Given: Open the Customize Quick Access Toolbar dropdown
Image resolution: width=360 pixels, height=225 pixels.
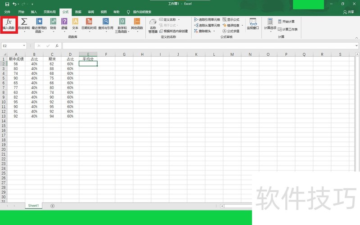Looking at the screenshot, I should [x=32, y=4].
